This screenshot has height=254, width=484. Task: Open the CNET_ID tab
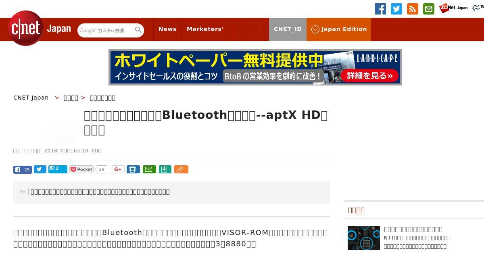coord(288,29)
